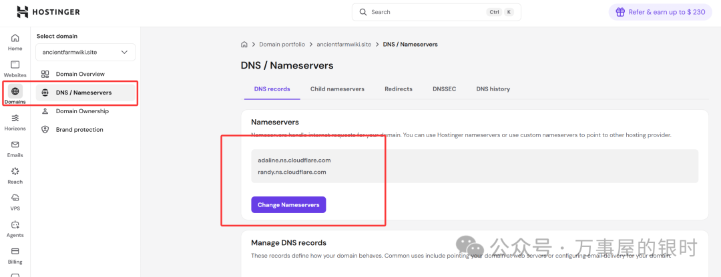Click the breadcrumb home icon

(x=244, y=45)
